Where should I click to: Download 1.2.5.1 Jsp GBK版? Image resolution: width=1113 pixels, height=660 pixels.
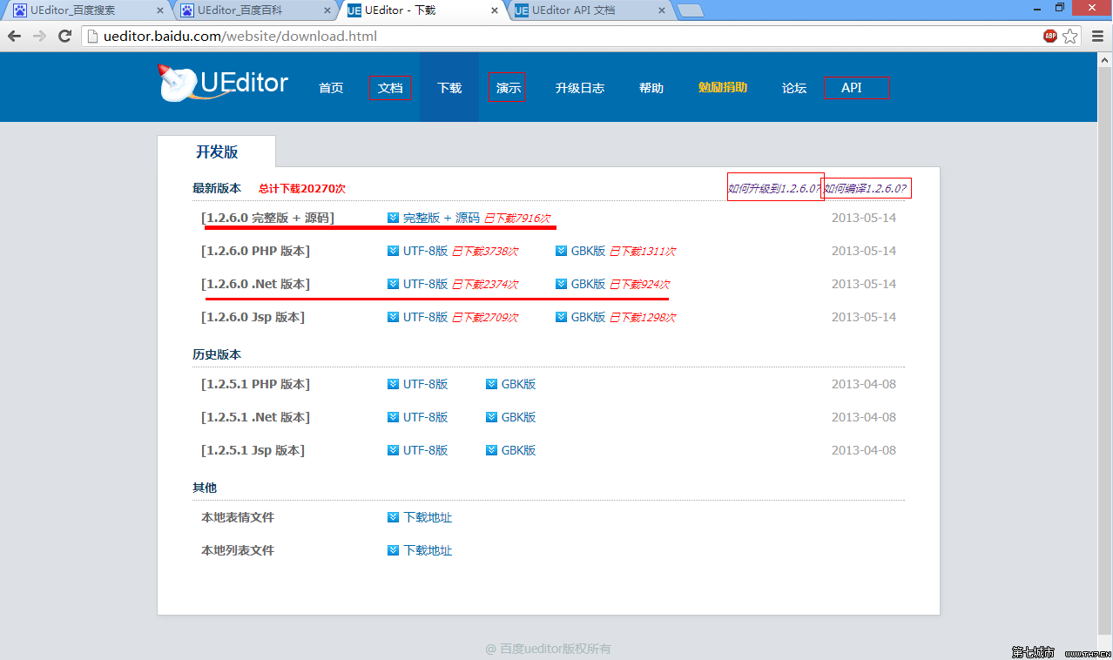[x=518, y=450]
